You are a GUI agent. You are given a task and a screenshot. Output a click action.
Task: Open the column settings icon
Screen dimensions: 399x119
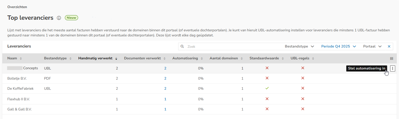tap(391, 58)
